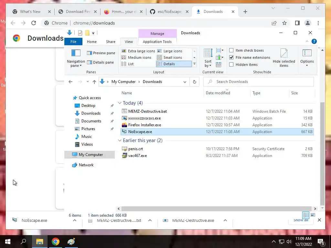
Task: Open notification center in taskbar
Action: click(x=321, y=242)
